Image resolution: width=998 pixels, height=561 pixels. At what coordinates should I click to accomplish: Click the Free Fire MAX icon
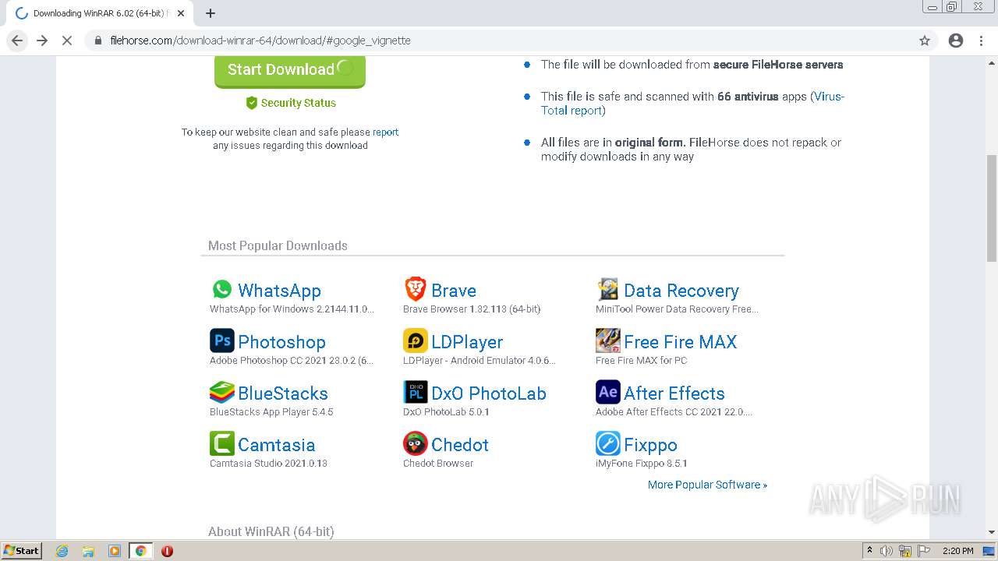pos(608,341)
